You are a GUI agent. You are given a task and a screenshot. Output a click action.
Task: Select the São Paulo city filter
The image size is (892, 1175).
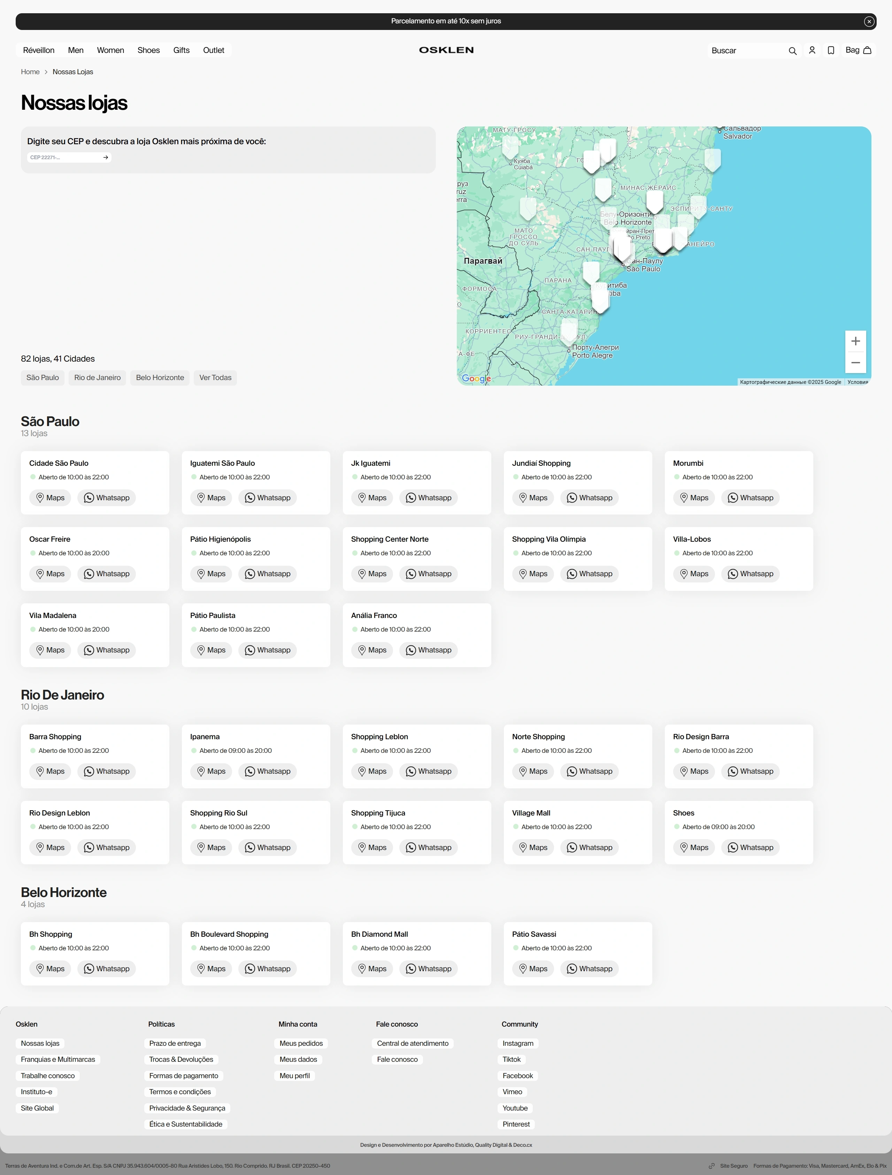(43, 378)
